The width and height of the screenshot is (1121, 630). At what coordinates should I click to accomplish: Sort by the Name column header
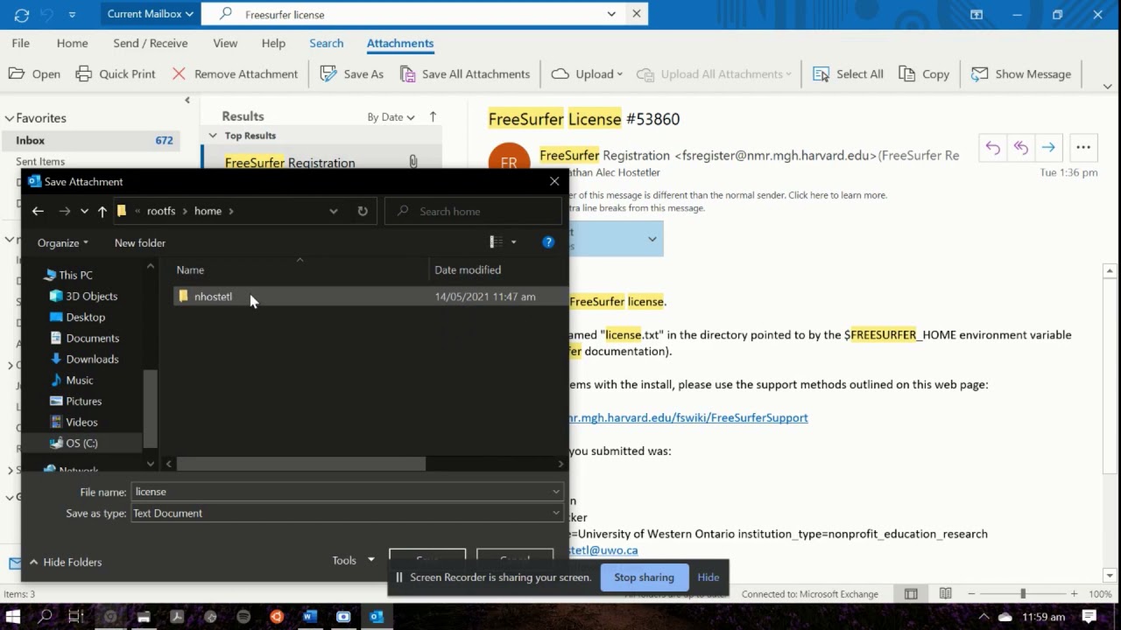[190, 270]
